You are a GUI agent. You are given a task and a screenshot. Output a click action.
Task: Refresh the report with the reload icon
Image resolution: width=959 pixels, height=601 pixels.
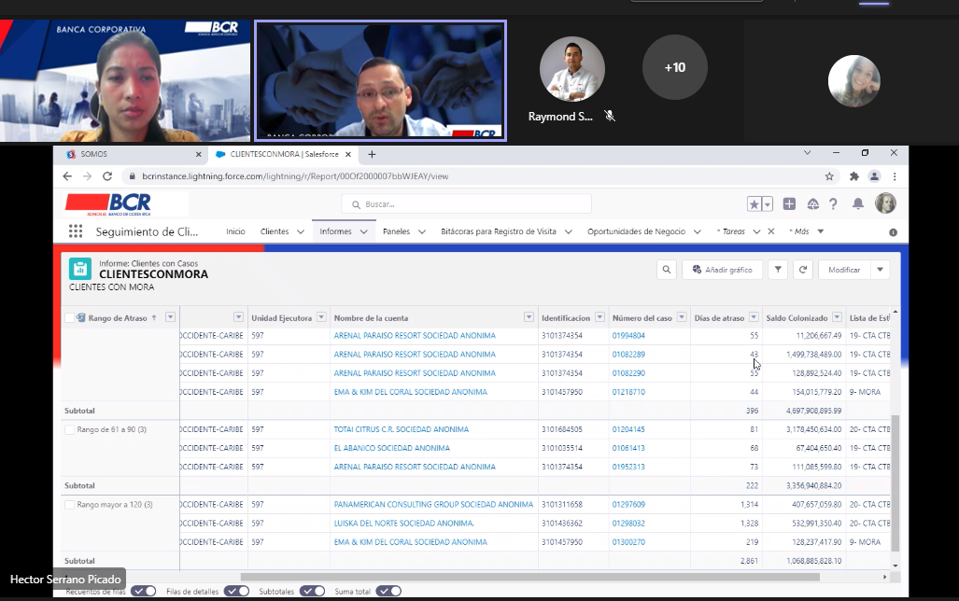[803, 270]
